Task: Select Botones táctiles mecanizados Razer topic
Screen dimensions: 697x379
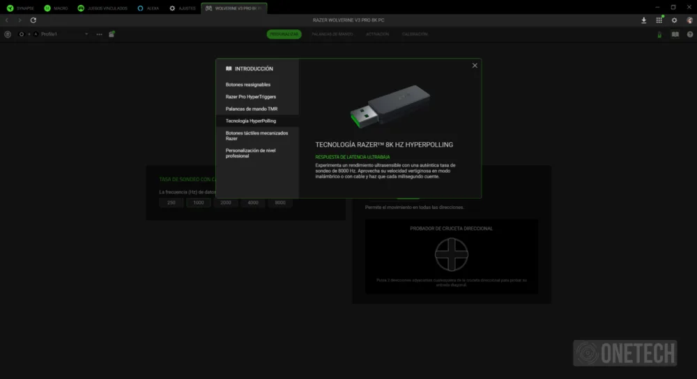Action: [257, 136]
